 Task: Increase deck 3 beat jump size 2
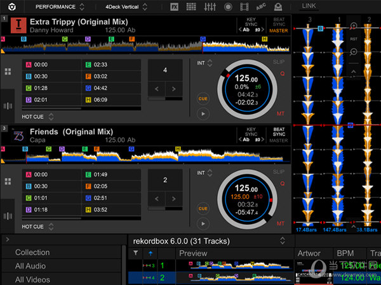pos(174,199)
